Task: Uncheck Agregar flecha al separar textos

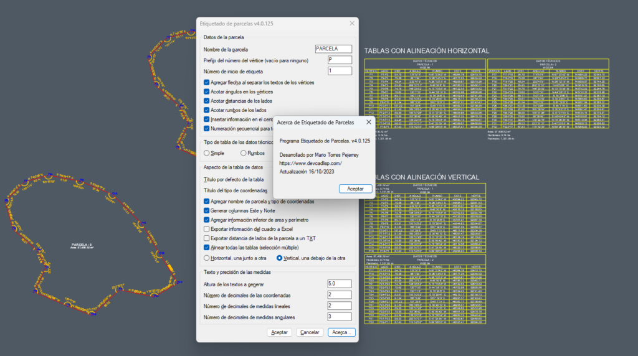Action: pos(207,82)
